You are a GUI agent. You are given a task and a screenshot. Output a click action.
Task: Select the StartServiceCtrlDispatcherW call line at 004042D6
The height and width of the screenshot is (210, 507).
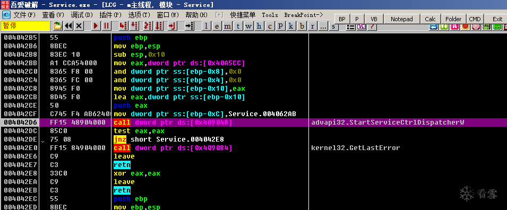pos(254,122)
